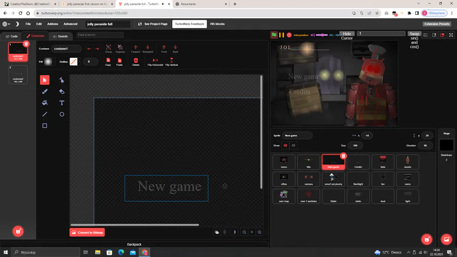Click the Hide Cursor button
The image size is (457, 257).
pos(347,34)
